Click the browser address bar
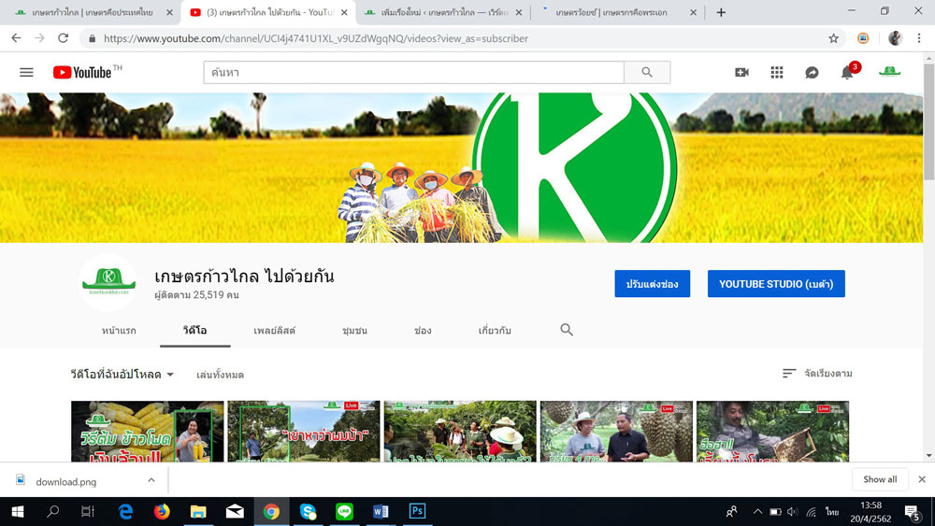The image size is (935, 526). click(462, 38)
